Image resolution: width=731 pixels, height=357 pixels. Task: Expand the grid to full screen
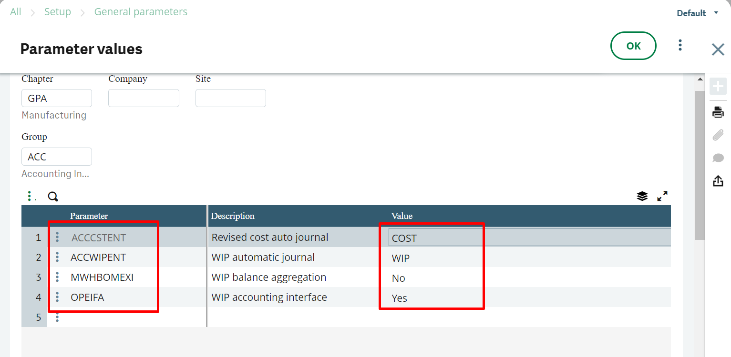pos(662,196)
